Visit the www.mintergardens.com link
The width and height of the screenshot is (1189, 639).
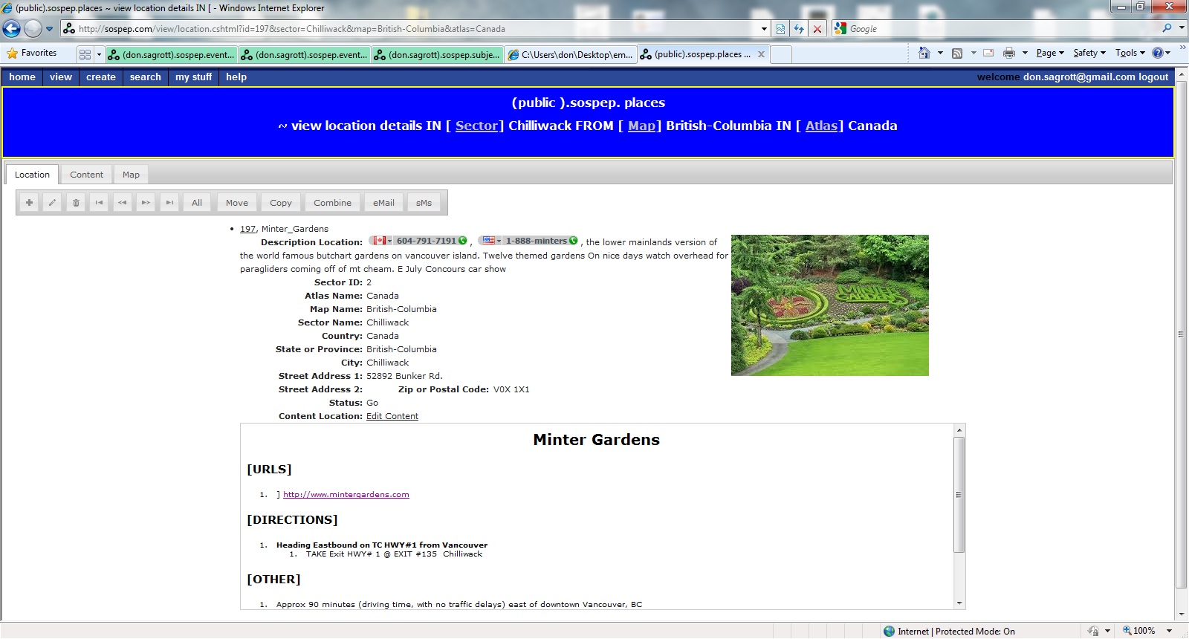(346, 494)
